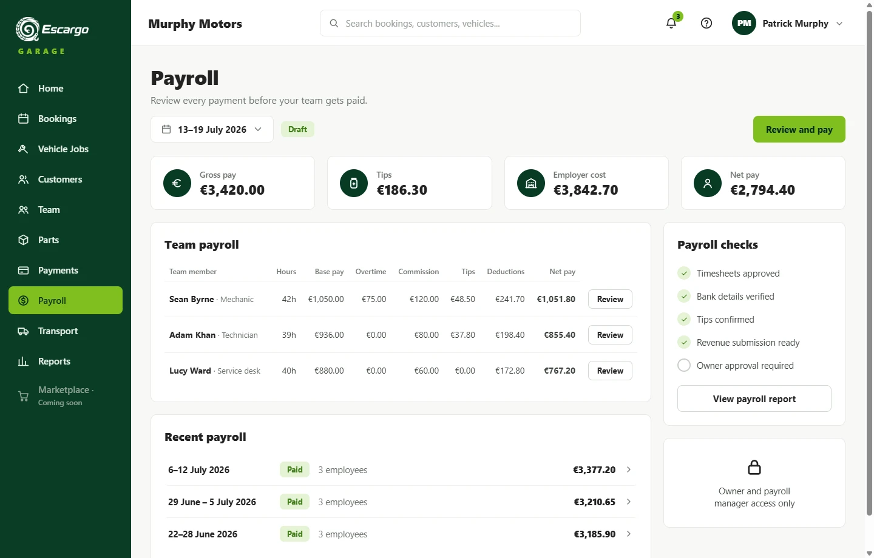Open the Team page from sidebar
Viewport: 874px width, 558px height.
pyautogui.click(x=66, y=210)
